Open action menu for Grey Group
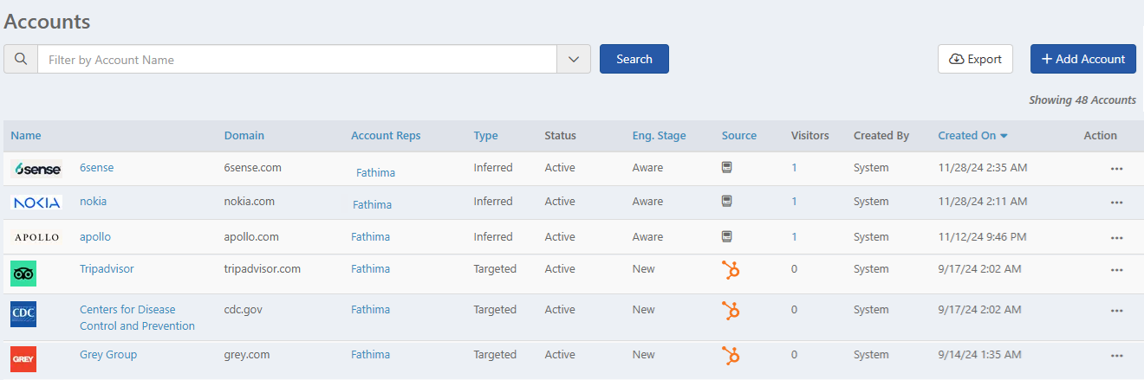The height and width of the screenshot is (380, 1144). coord(1116,356)
